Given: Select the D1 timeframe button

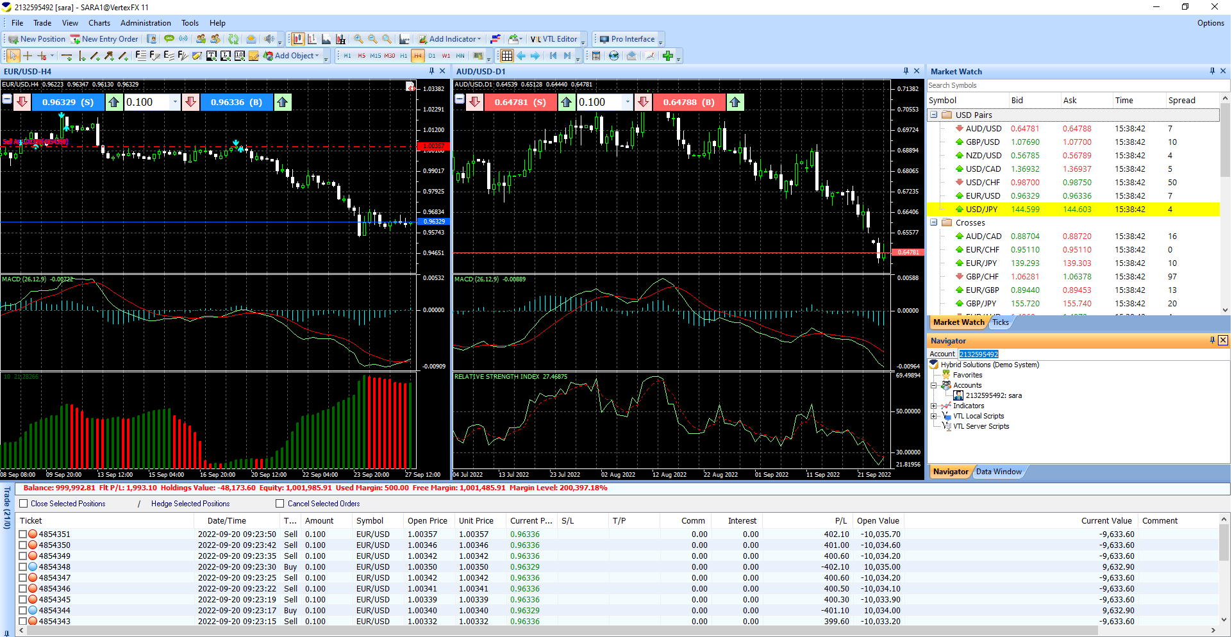Looking at the screenshot, I should [431, 56].
